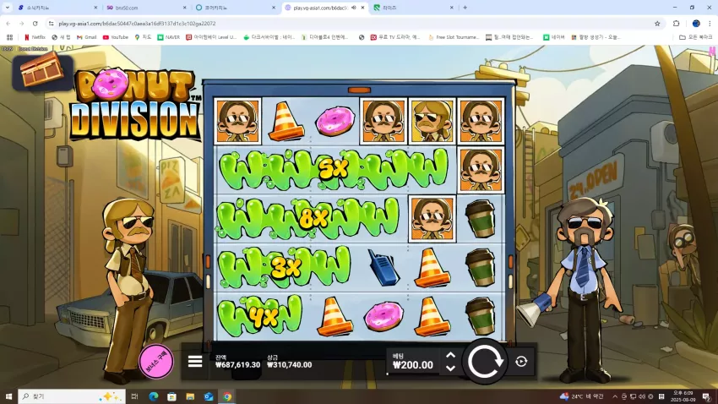
Task: Decrease the bet with the down chevron
Action: click(x=450, y=368)
